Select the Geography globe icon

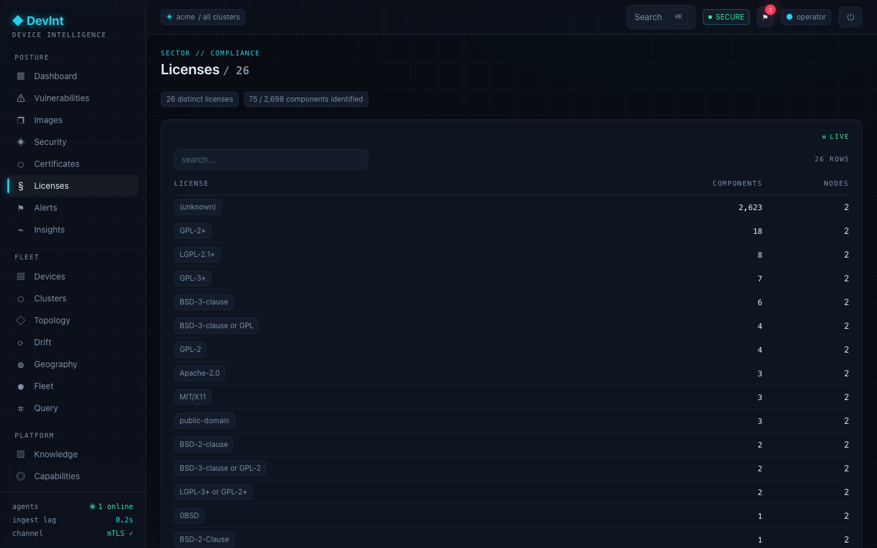pos(21,364)
